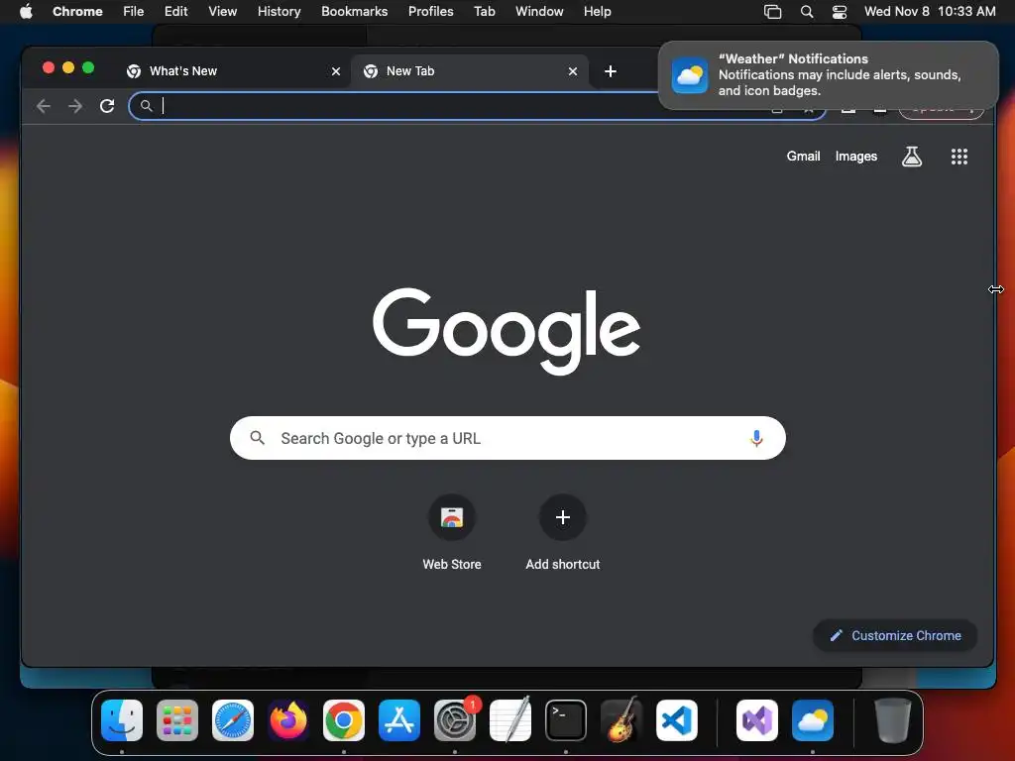Viewport: 1015px width, 761px height.
Task: Focus the Search Google or type a URL box
Action: click(x=507, y=438)
